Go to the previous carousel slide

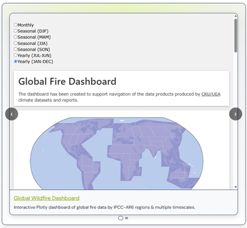[x=11, y=114]
